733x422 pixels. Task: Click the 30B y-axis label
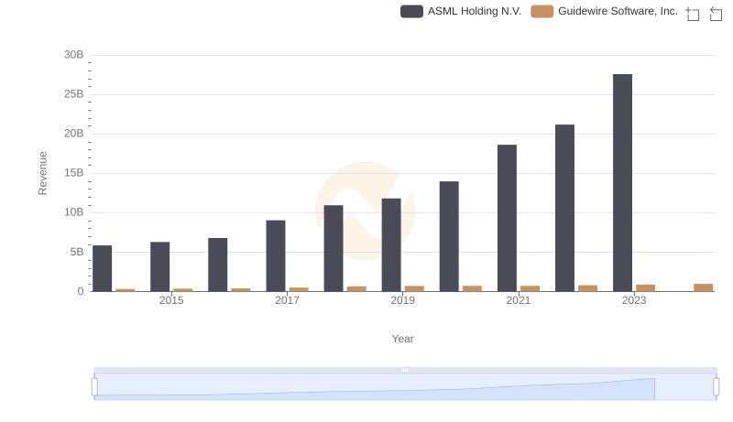[x=74, y=55]
